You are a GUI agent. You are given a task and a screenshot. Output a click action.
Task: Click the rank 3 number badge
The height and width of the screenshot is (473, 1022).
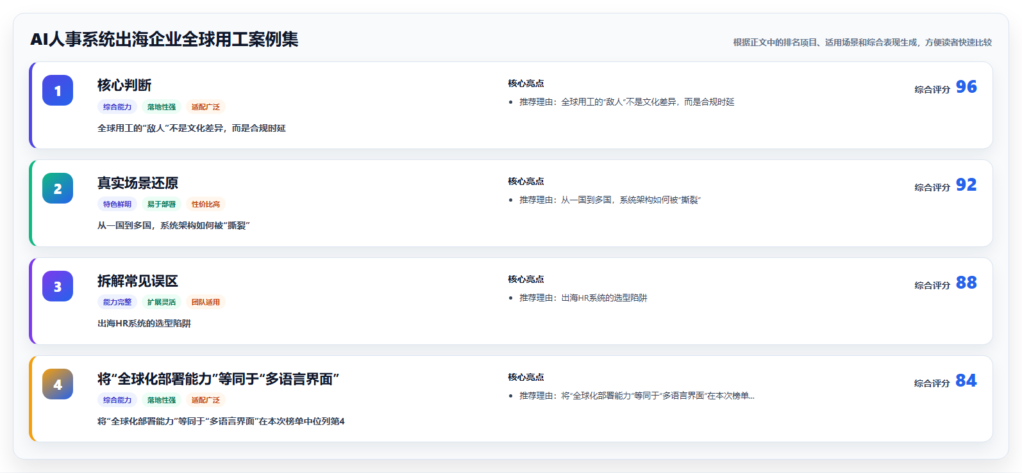[x=58, y=286]
